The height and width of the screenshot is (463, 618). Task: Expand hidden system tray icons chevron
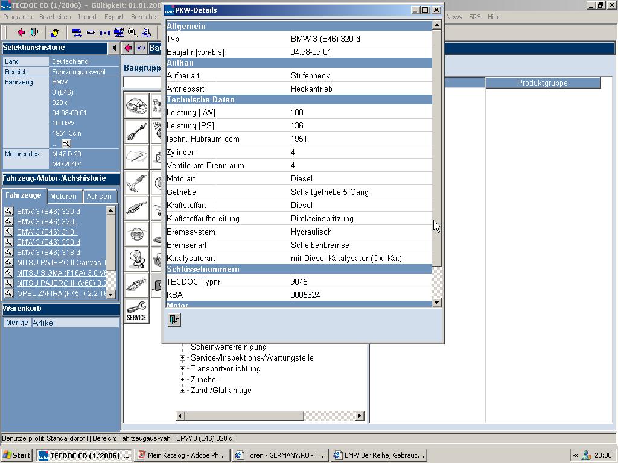coord(576,456)
